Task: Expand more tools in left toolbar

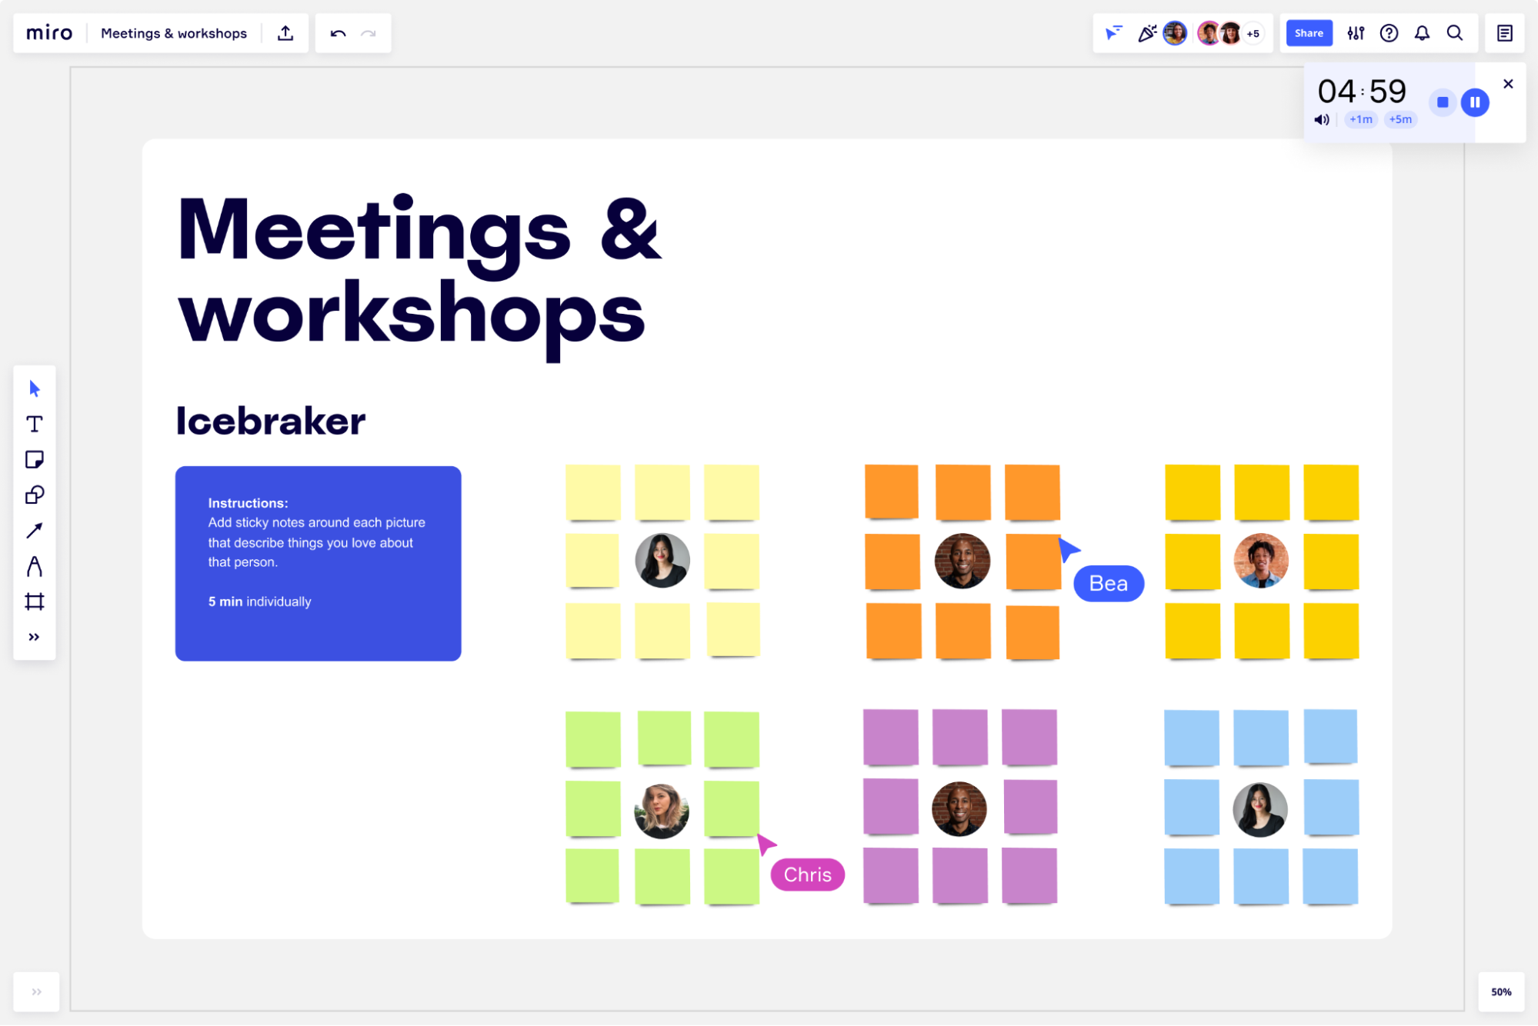Action: (34, 637)
